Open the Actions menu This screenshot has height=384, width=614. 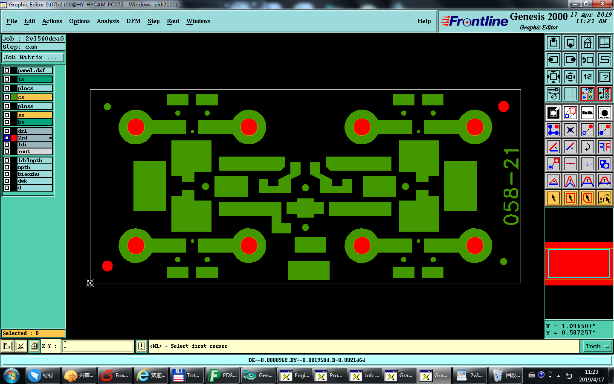pos(52,21)
